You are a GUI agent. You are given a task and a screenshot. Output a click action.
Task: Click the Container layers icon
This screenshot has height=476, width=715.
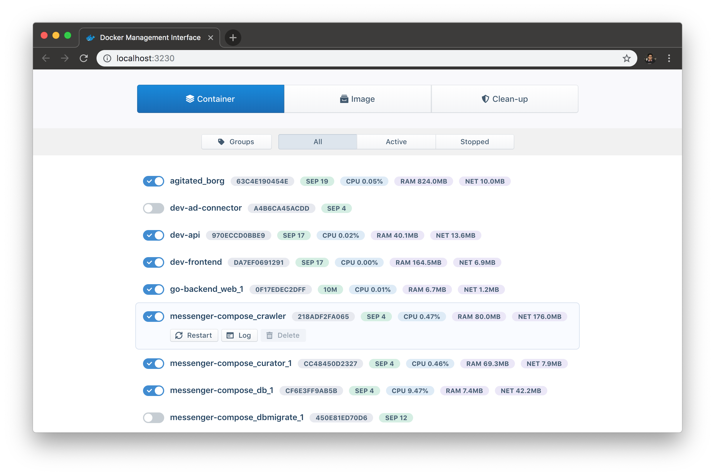coord(190,99)
